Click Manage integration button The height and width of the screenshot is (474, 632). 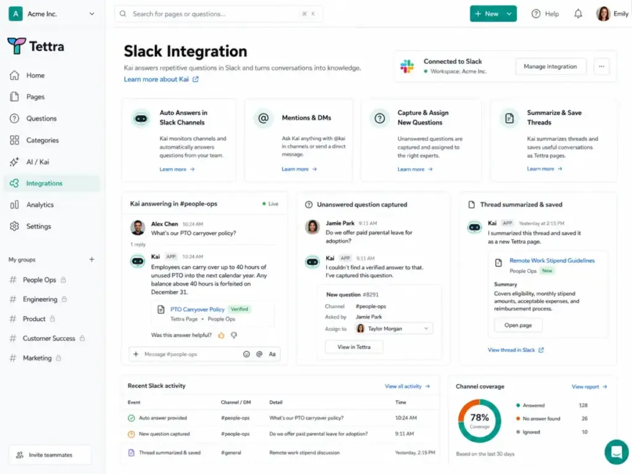pos(550,67)
